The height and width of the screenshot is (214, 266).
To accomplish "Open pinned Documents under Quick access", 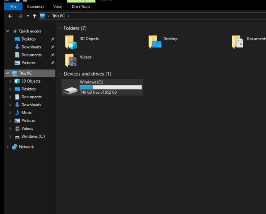I will 31,55.
